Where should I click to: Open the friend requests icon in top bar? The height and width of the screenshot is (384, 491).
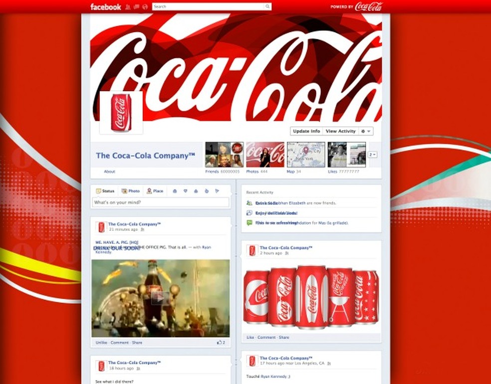(x=128, y=6)
